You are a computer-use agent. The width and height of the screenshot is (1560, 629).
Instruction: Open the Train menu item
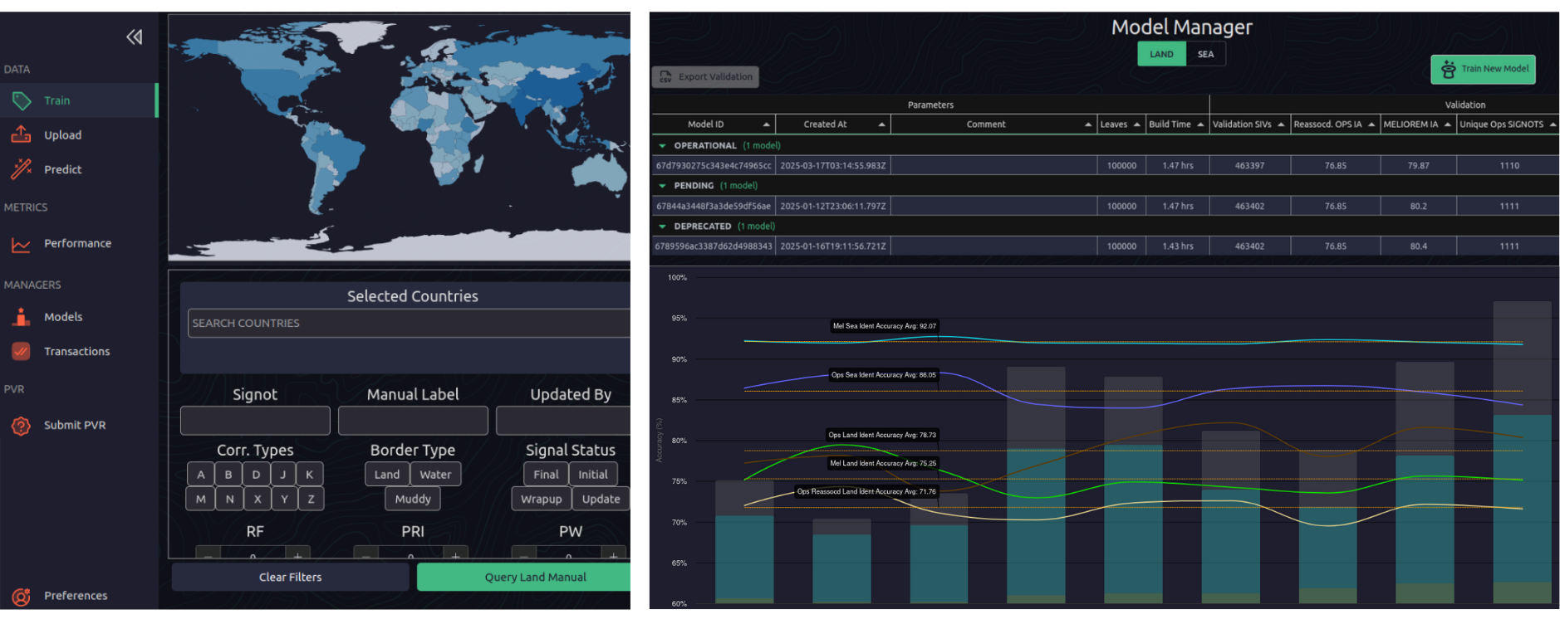78,100
